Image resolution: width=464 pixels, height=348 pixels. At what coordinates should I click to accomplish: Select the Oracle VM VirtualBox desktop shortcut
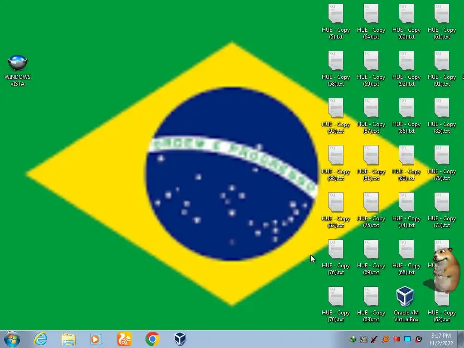click(x=406, y=304)
